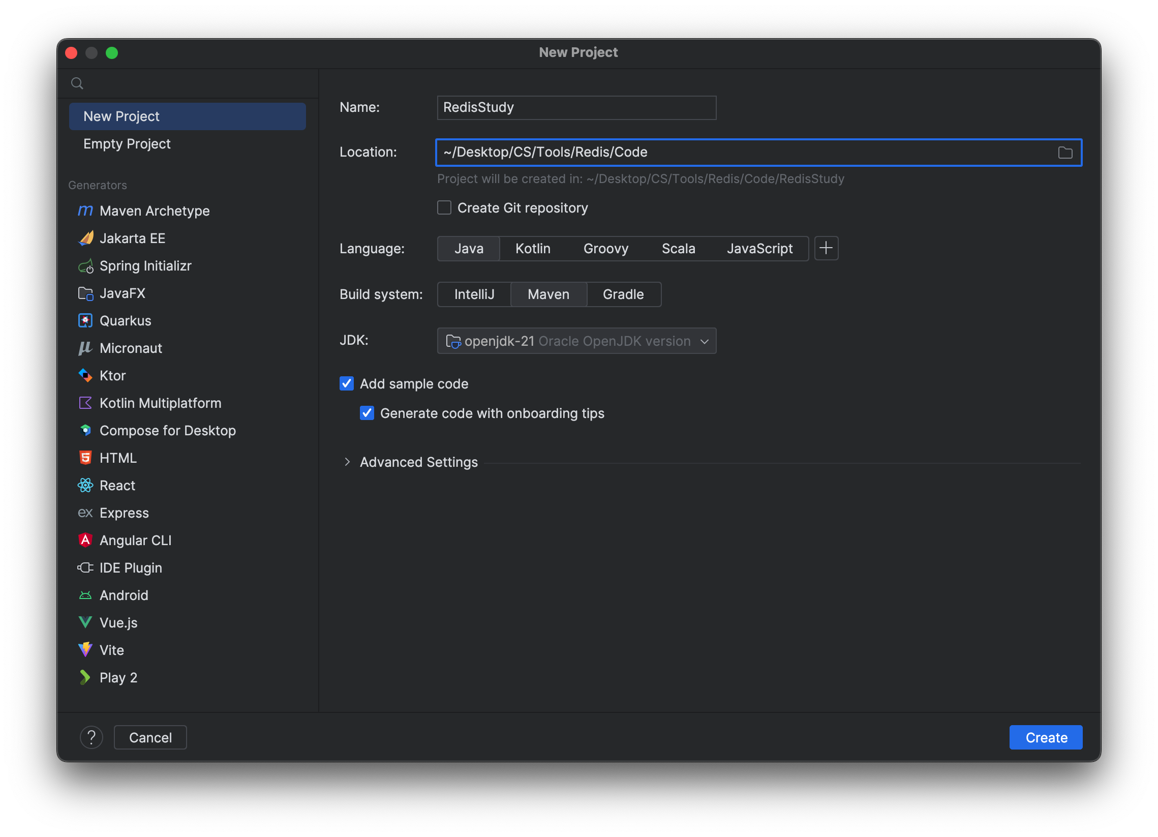Viewport: 1158px width, 837px height.
Task: Select New Project in the sidebar
Action: (x=188, y=116)
